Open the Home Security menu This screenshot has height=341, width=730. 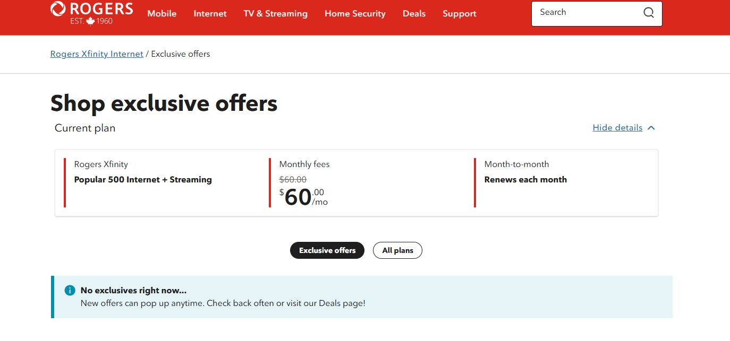tap(355, 14)
